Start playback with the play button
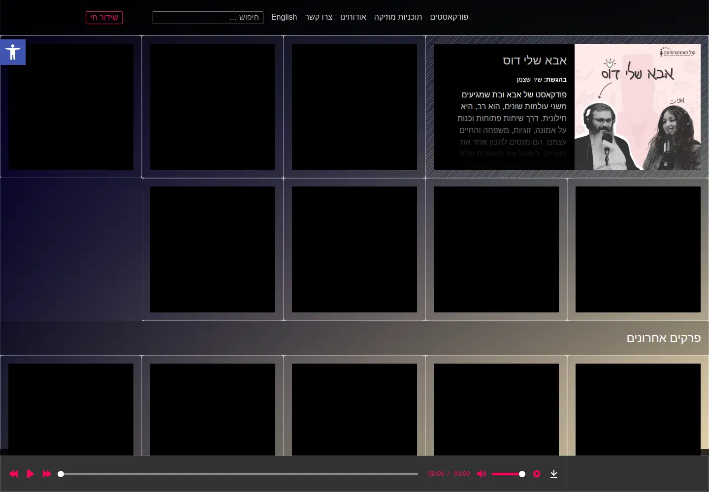Screen dimensions: 709x492 point(31,474)
